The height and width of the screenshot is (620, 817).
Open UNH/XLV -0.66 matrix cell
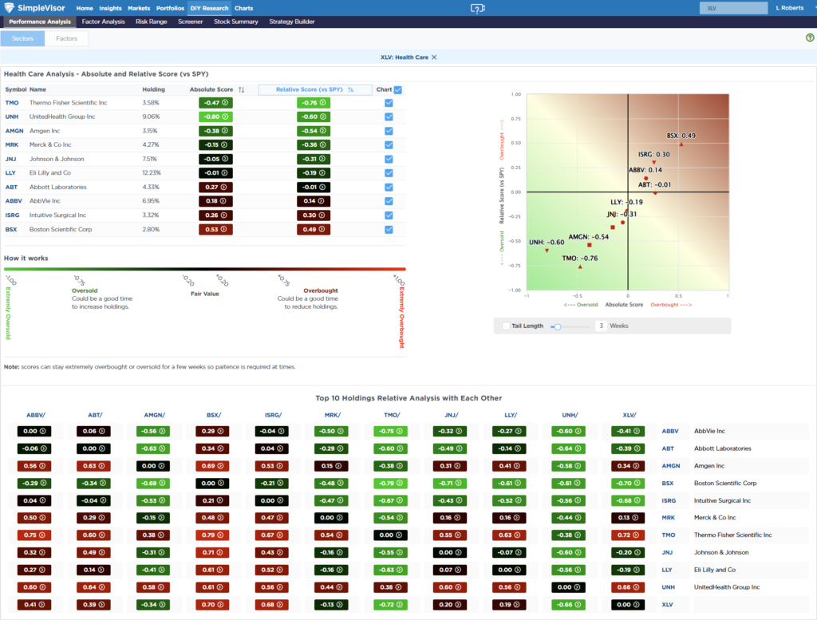[x=568, y=605]
